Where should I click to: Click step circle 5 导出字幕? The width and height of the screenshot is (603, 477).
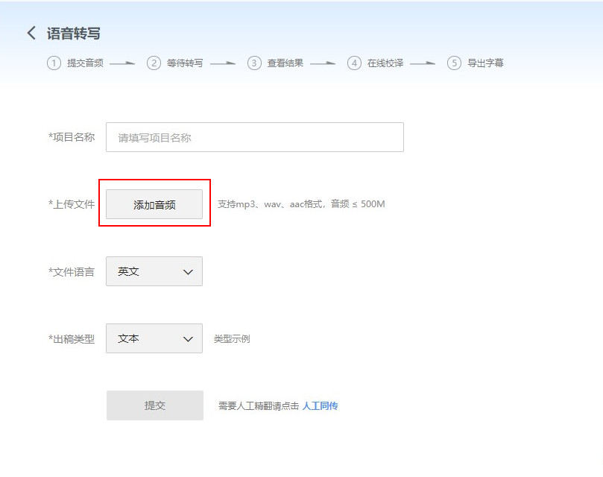click(453, 63)
